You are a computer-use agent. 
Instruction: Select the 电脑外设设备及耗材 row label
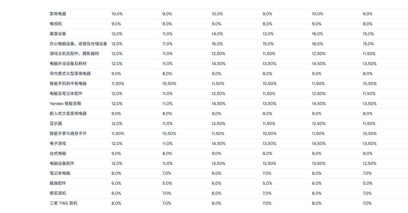pos(68,64)
